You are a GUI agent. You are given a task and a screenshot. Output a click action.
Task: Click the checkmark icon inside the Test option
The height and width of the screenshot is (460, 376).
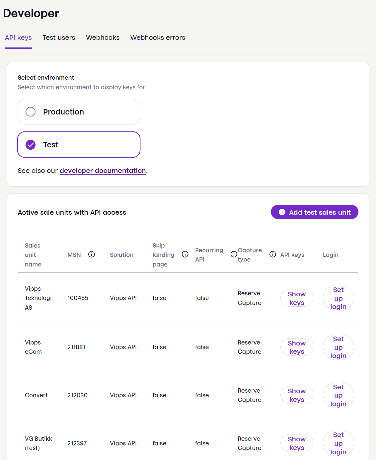tap(30, 144)
